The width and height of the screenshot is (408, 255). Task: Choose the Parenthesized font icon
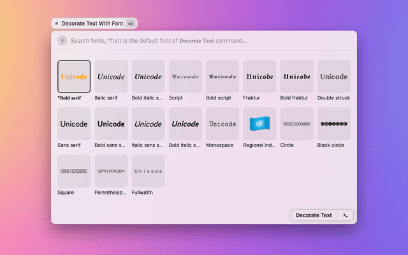(111, 171)
